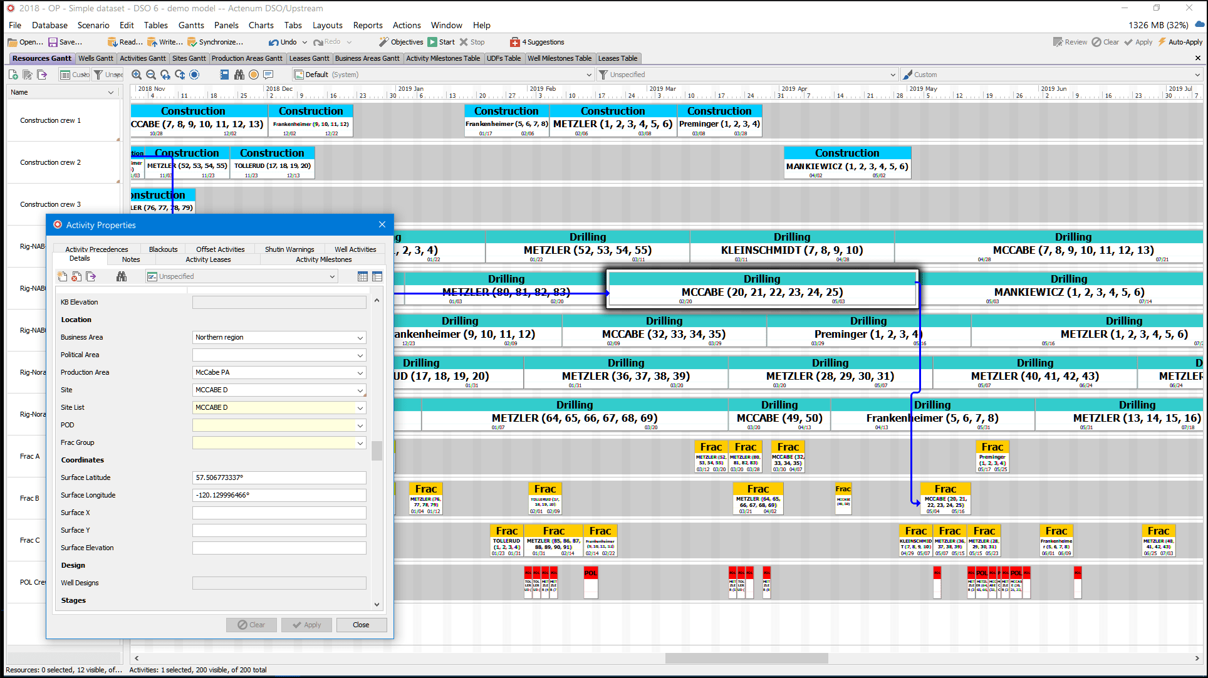Open the Reports menu
Screen dimensions: 1208x678
[x=367, y=25]
